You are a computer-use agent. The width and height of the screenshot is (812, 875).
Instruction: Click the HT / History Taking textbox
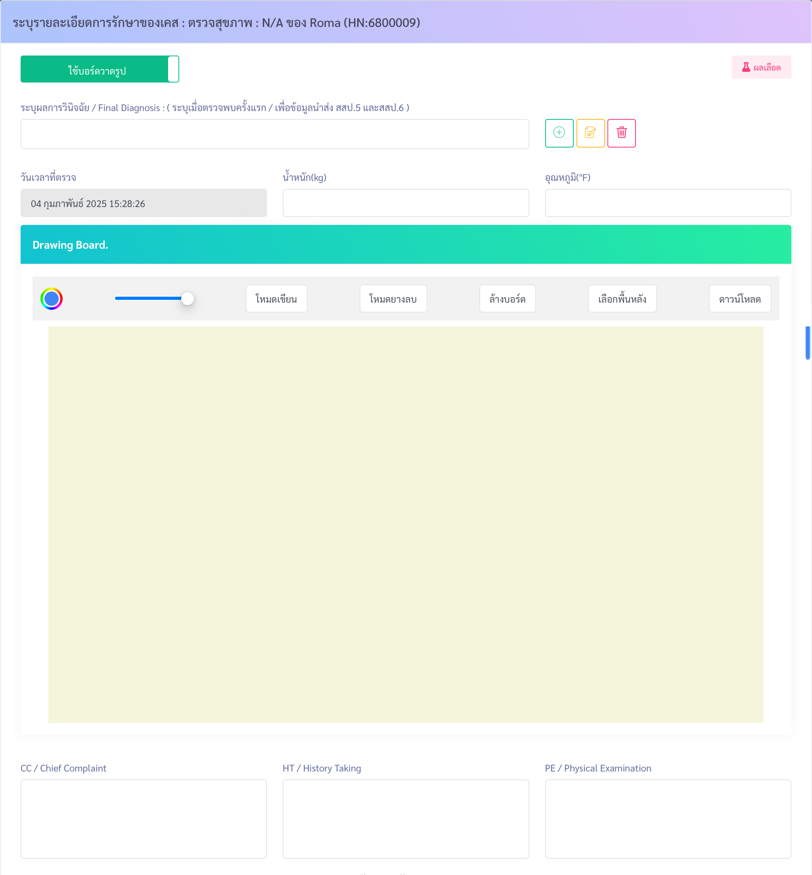pyautogui.click(x=405, y=818)
